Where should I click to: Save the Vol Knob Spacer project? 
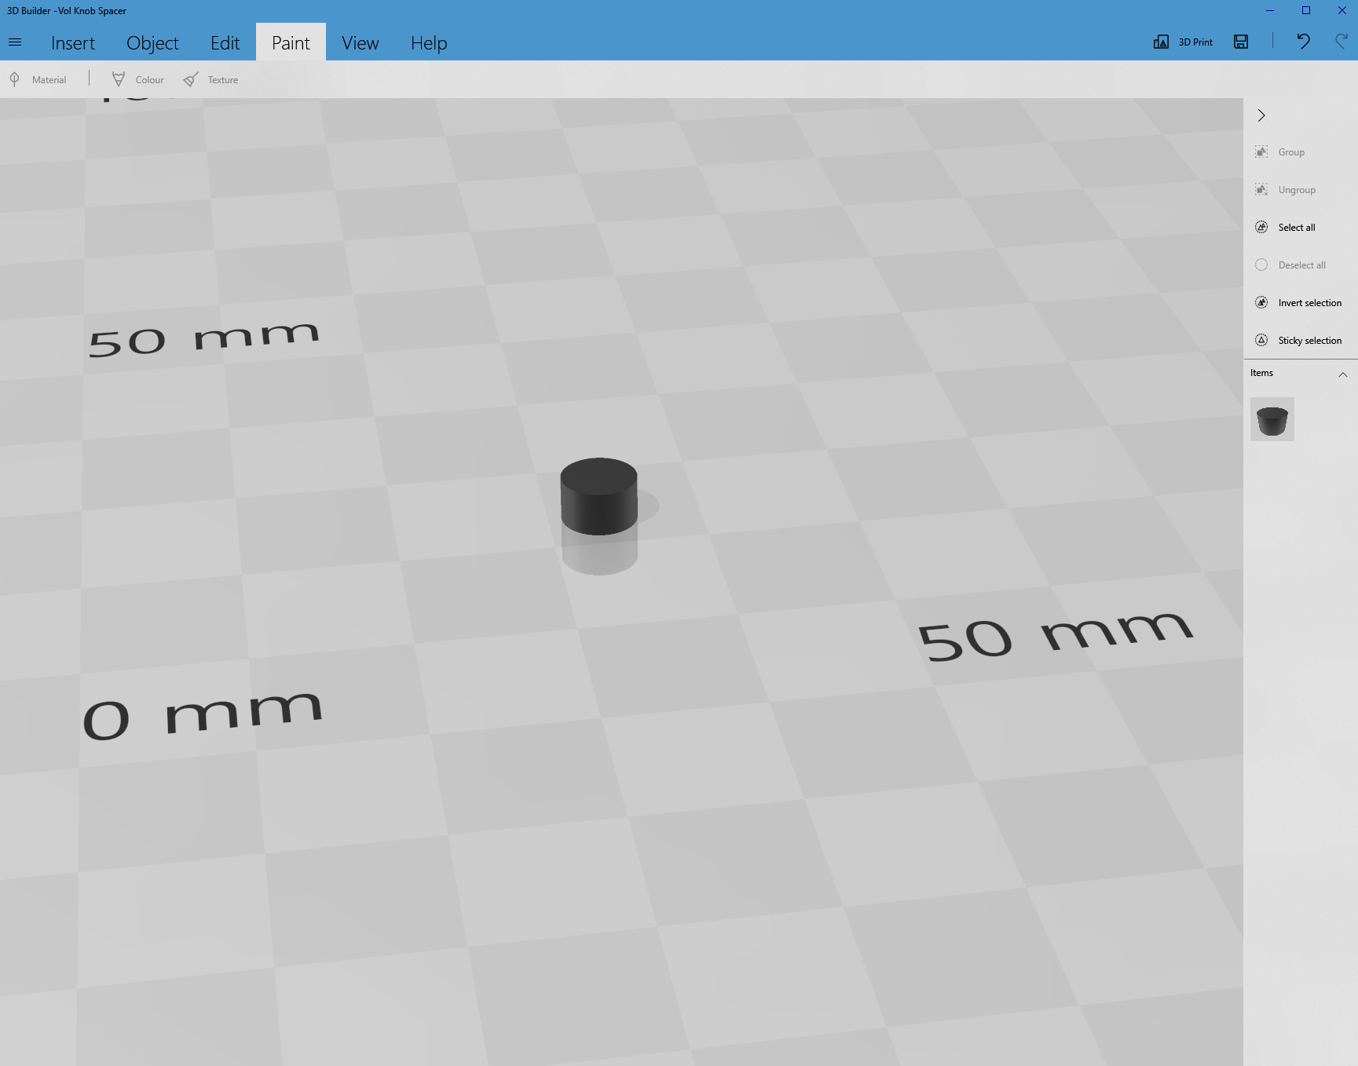[1240, 42]
